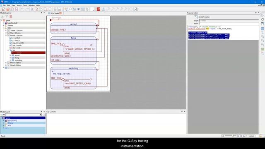Click DESTROYED_MINE transition label in diagram
265x149 pixels.
61,56
